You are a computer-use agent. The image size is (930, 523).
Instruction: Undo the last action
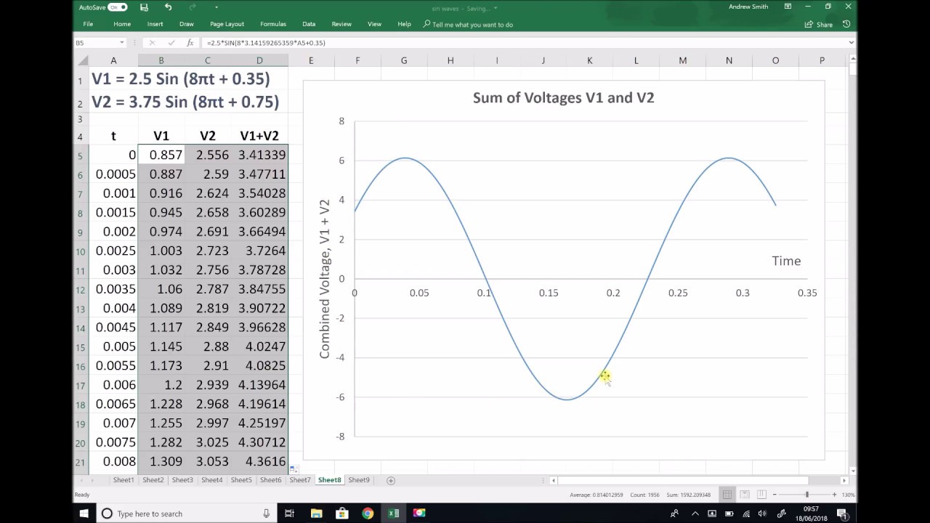[169, 7]
